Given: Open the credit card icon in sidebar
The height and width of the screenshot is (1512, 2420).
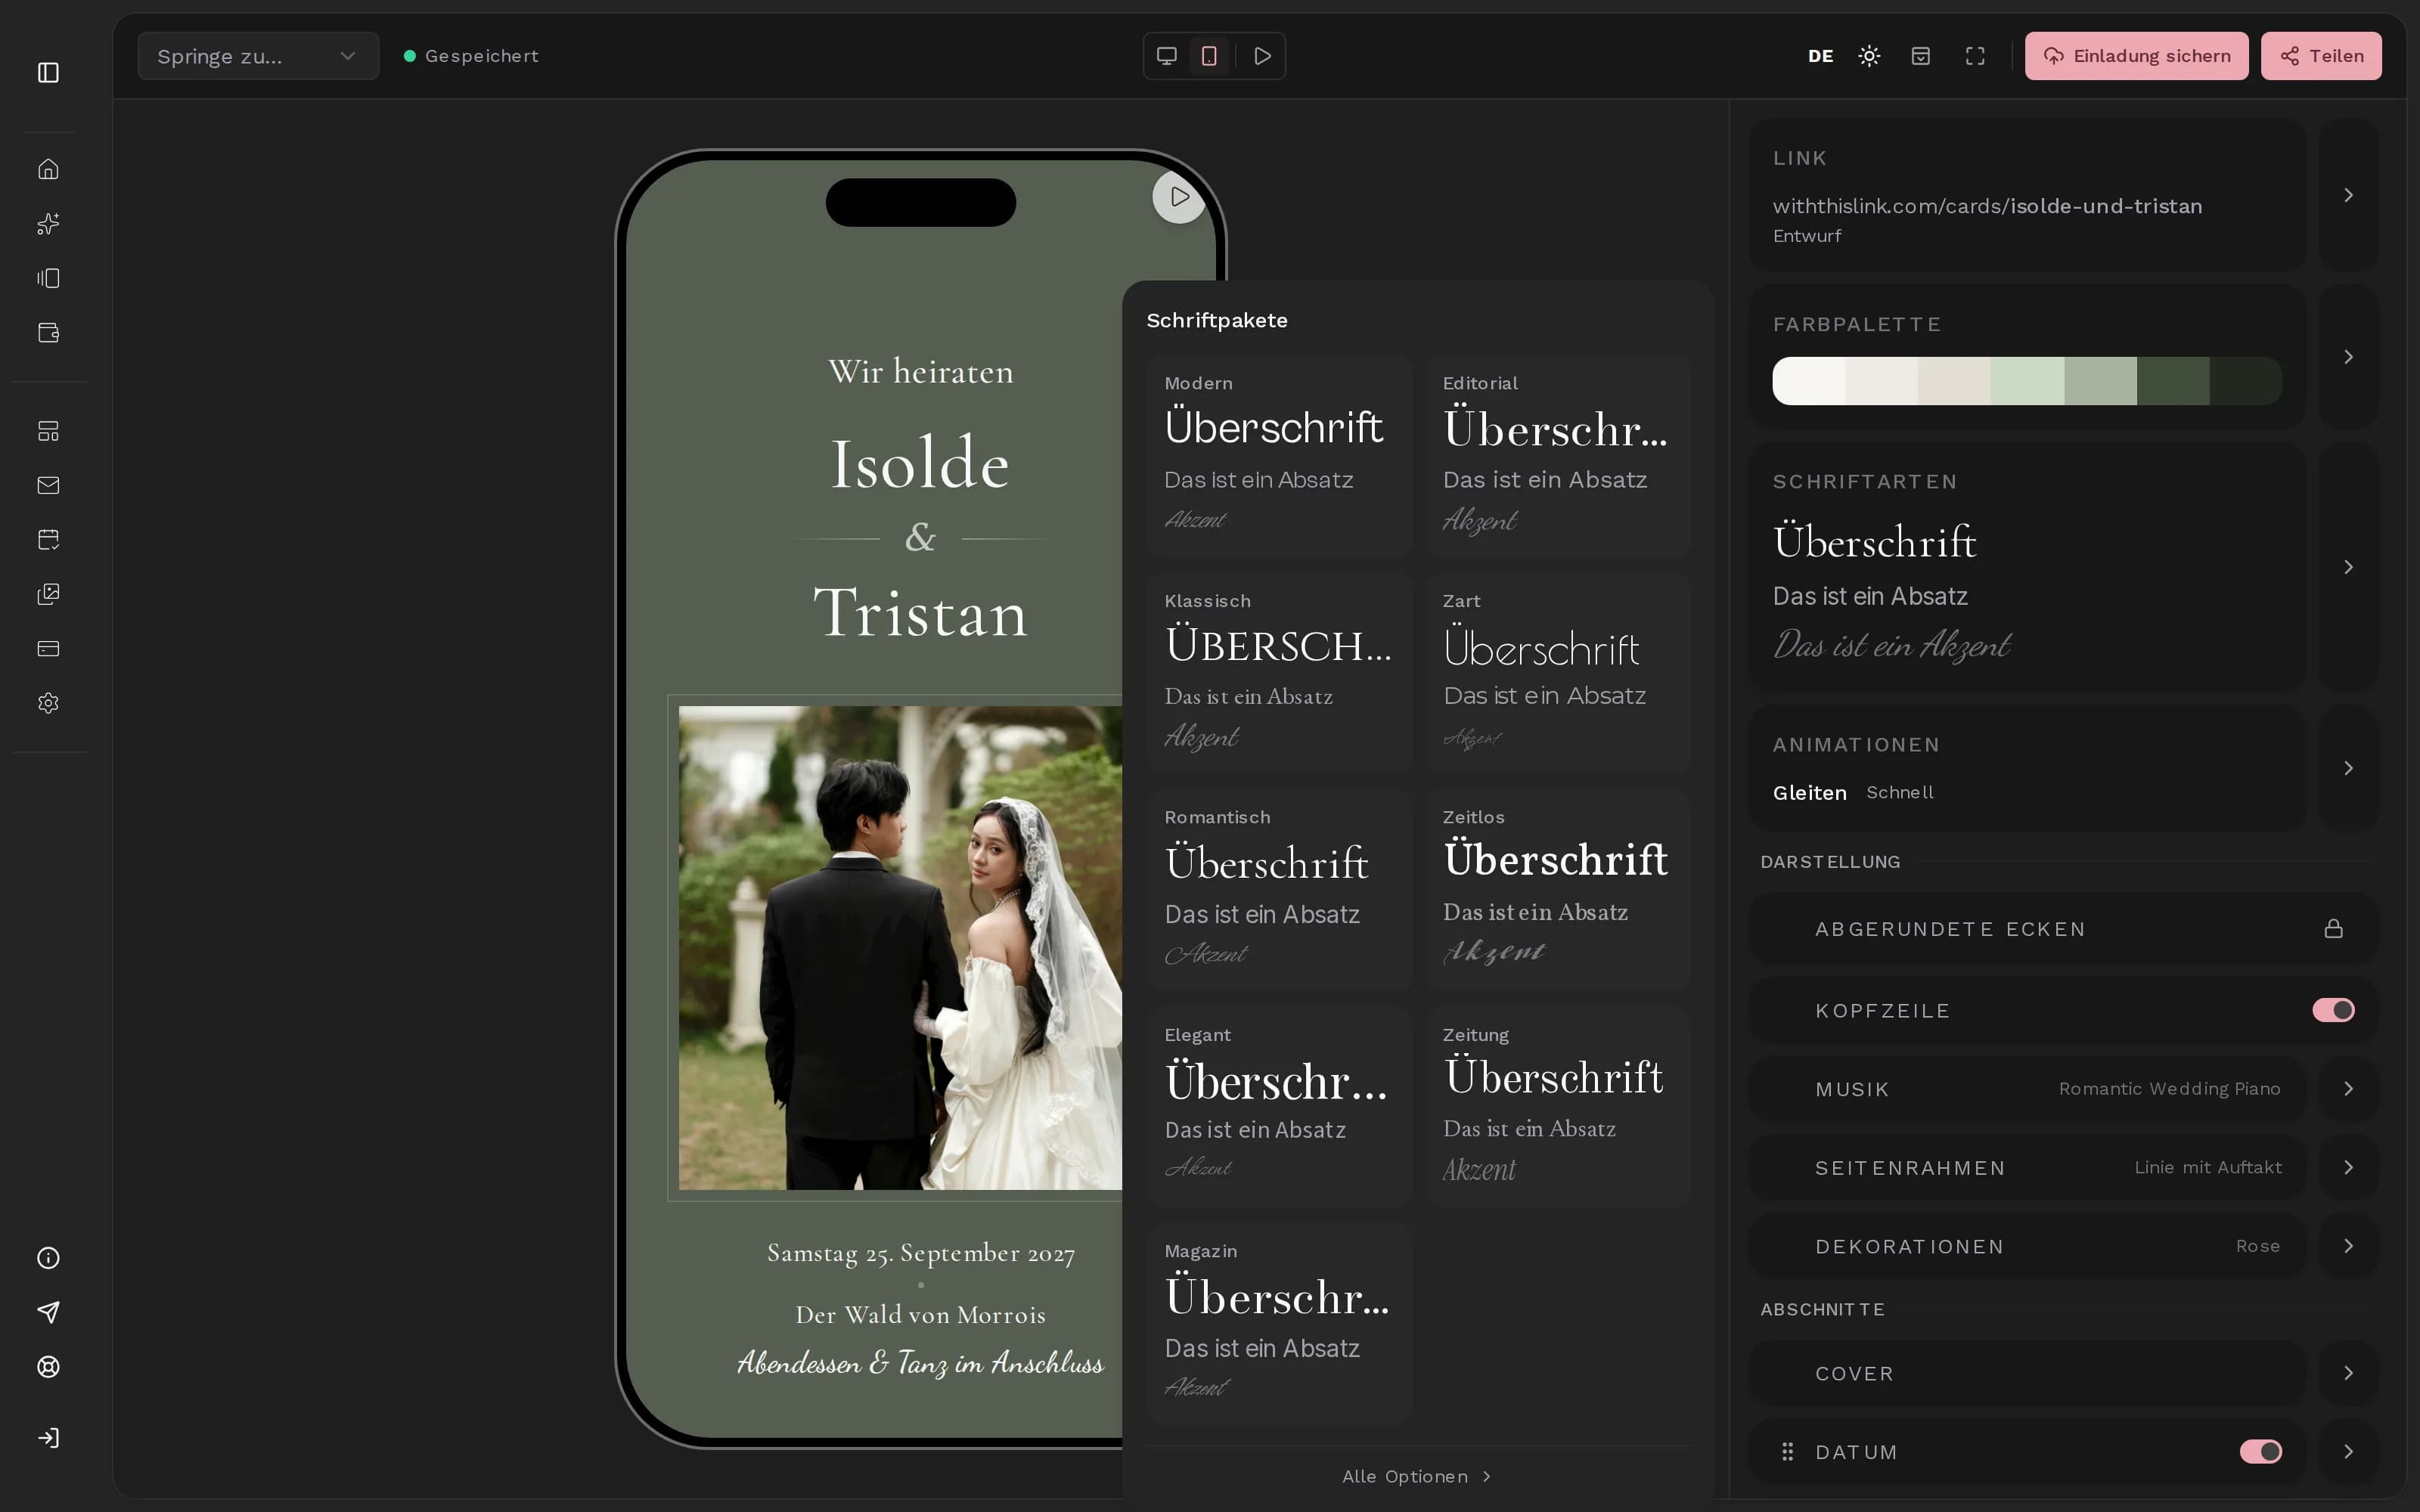Looking at the screenshot, I should pos(48,649).
